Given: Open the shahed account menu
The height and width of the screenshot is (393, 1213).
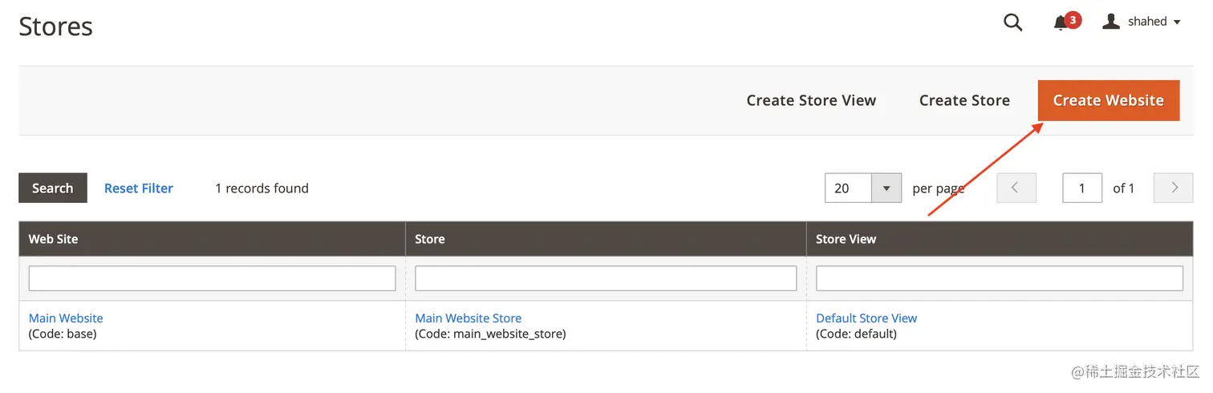Looking at the screenshot, I should pos(1142,22).
